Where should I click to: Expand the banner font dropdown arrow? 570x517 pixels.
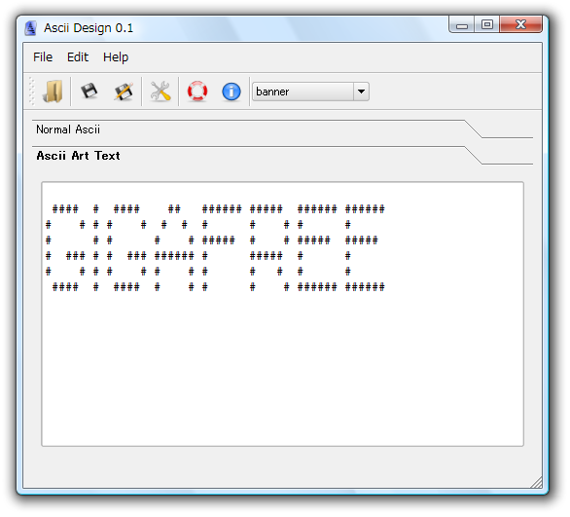pos(361,92)
